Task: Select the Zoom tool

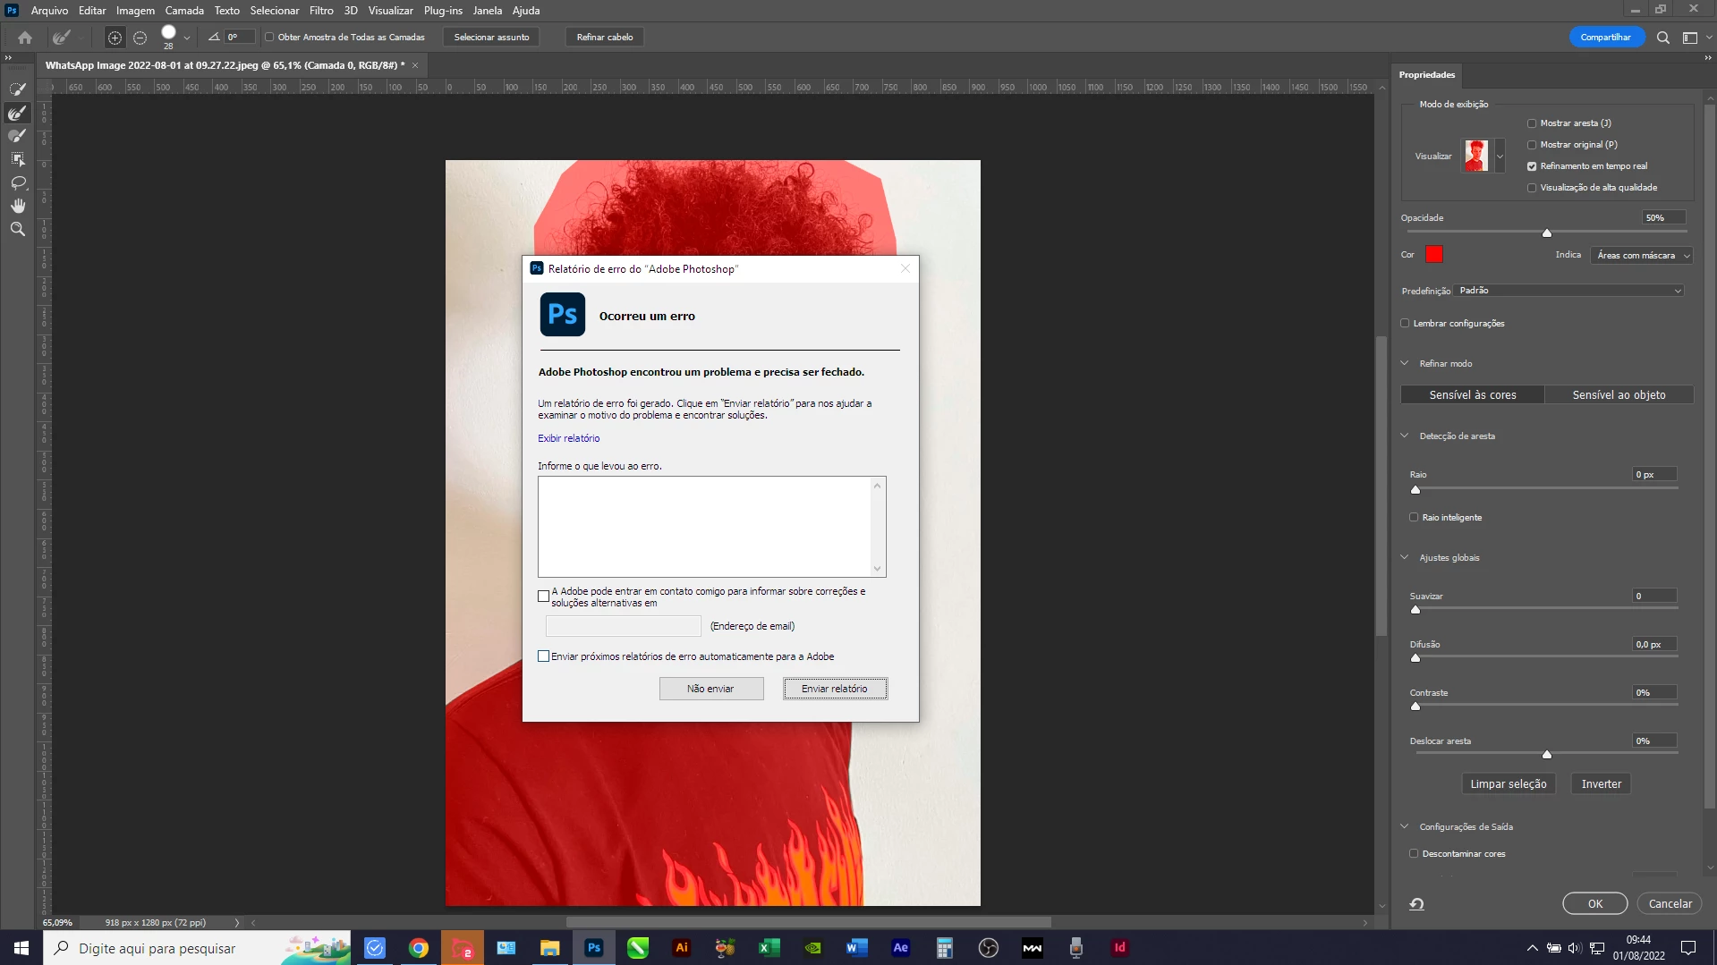Action: tap(17, 229)
